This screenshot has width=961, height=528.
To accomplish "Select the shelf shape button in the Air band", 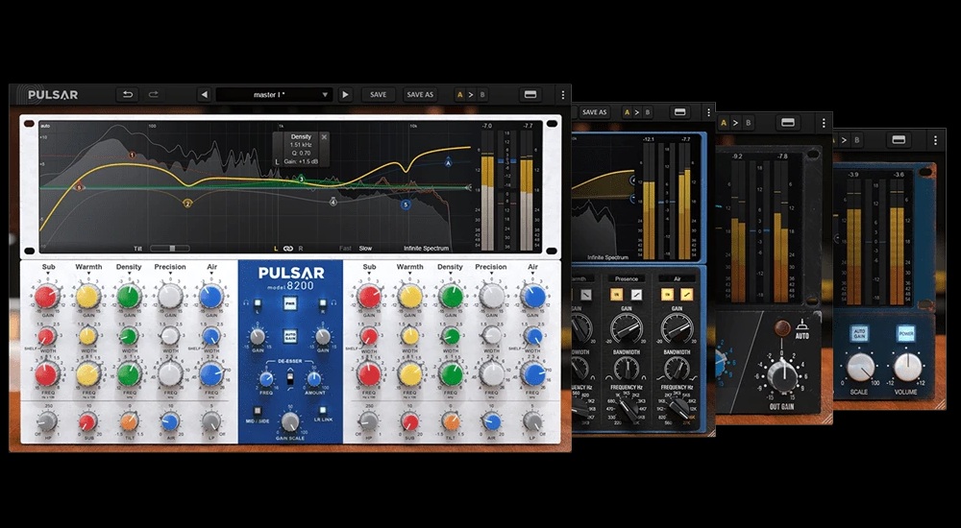I will [686, 295].
